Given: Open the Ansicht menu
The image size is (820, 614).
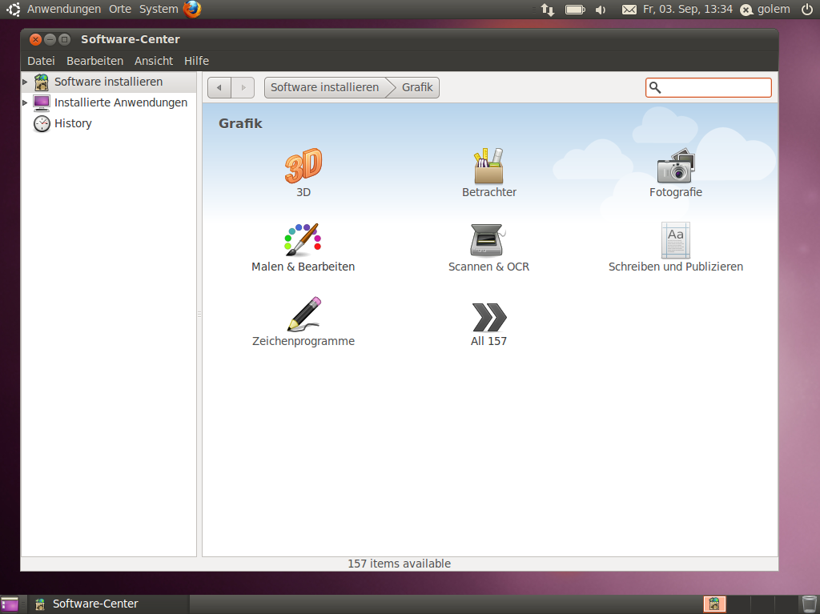Looking at the screenshot, I should (153, 61).
